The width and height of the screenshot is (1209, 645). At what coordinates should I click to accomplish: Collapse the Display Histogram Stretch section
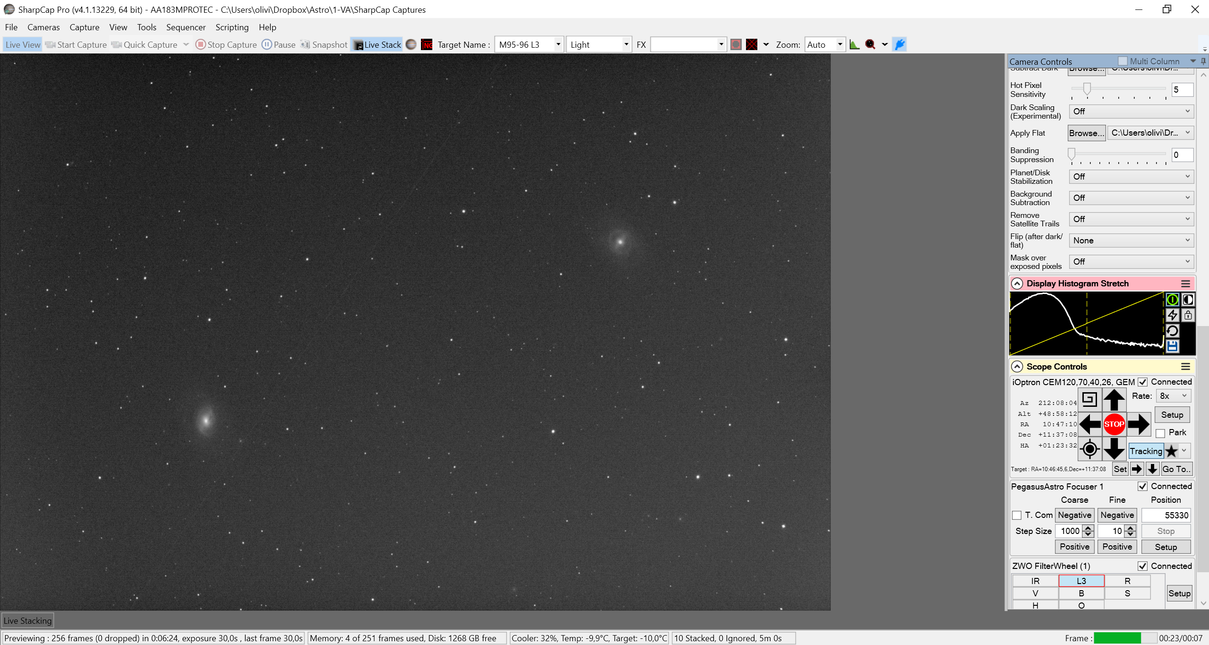point(1017,284)
